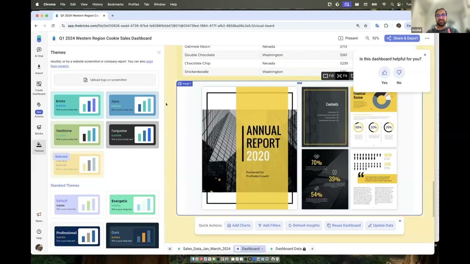Open the History menu

click(x=97, y=4)
